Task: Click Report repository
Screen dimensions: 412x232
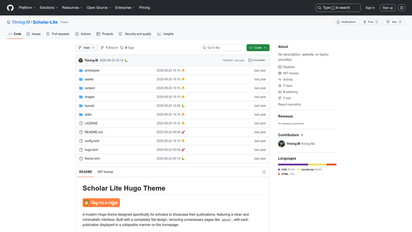Action: coord(289,105)
